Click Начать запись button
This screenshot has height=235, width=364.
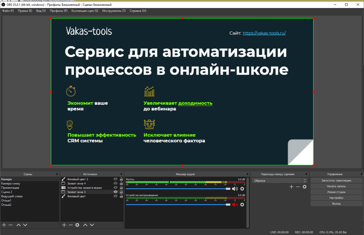[336, 186]
